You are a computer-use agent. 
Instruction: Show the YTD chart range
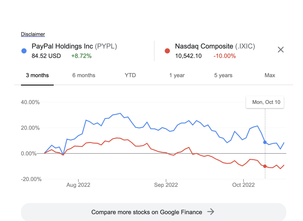(130, 75)
